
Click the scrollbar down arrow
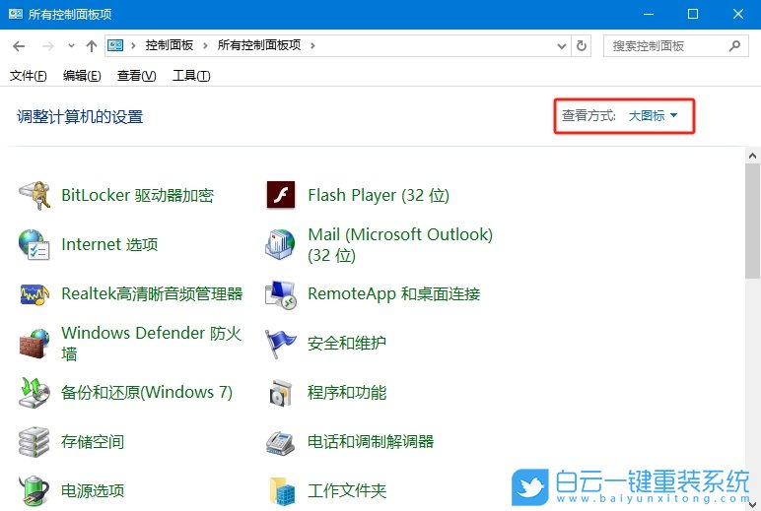pos(753,505)
